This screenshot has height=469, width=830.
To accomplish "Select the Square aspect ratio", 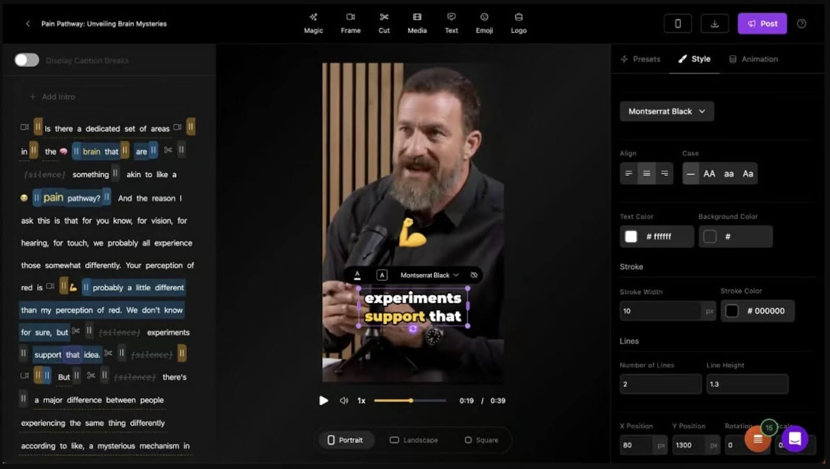I will pos(481,440).
